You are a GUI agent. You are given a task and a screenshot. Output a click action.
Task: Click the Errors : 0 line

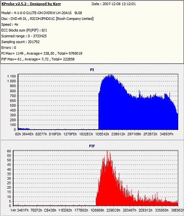(9, 48)
